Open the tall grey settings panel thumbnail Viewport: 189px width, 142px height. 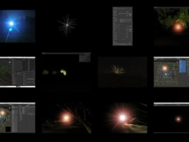123,26
